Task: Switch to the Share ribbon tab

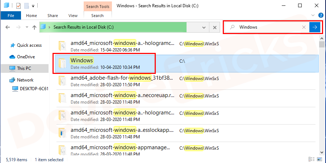Action: (53, 16)
